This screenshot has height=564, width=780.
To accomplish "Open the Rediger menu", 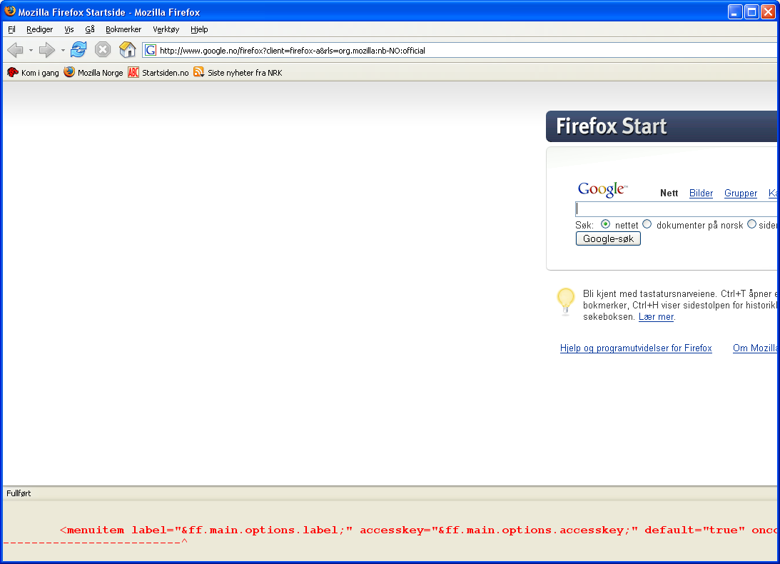I will coord(40,29).
